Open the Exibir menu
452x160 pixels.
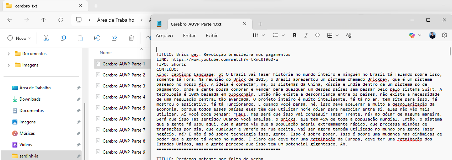[x=212, y=36]
